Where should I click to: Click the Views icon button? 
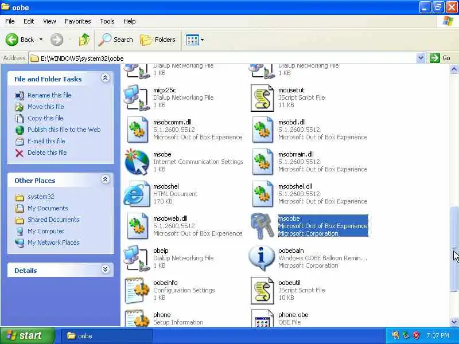point(192,40)
